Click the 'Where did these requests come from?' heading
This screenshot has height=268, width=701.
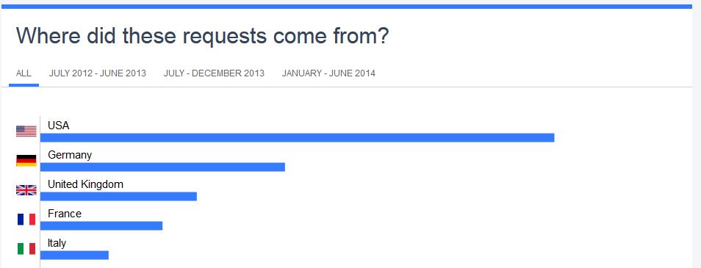click(x=203, y=36)
